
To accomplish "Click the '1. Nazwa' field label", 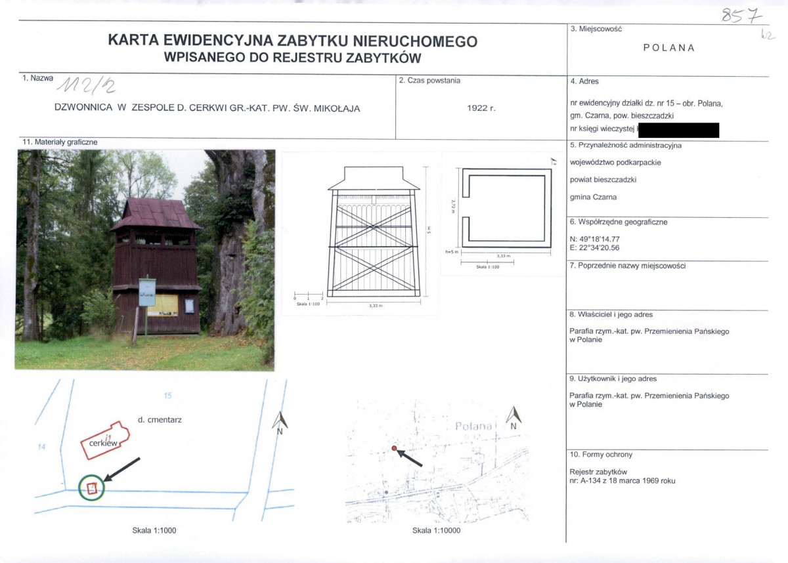I will click(37, 77).
